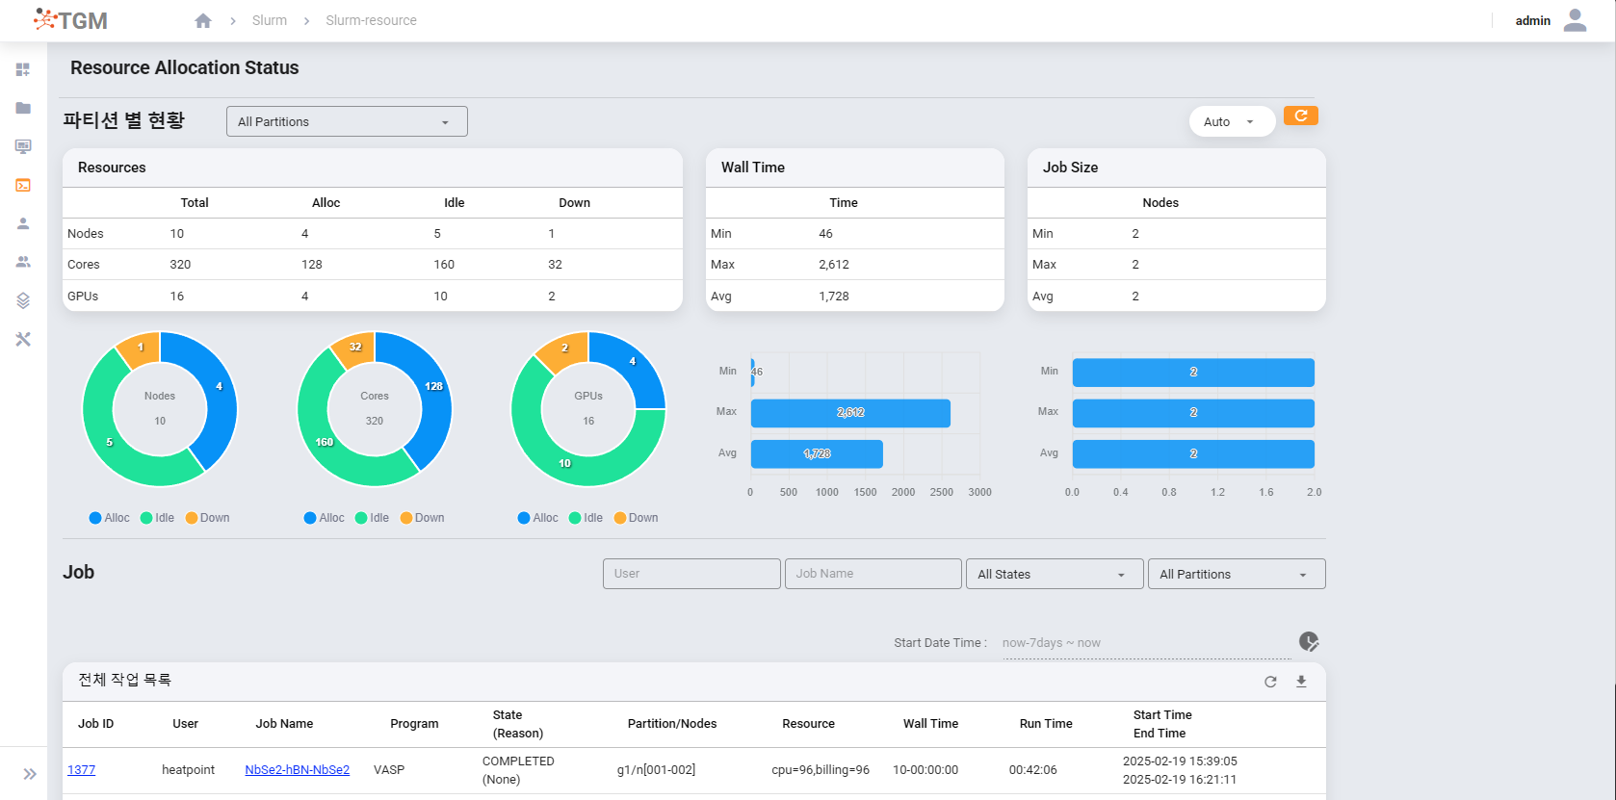Edit the time range with the clock icon
Viewport: 1616px width, 800px height.
coord(1308,642)
